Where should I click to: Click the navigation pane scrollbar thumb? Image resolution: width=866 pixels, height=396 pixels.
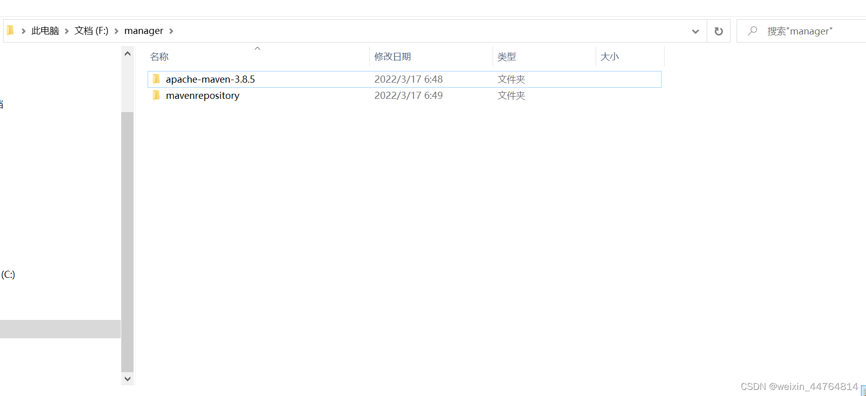(x=127, y=242)
